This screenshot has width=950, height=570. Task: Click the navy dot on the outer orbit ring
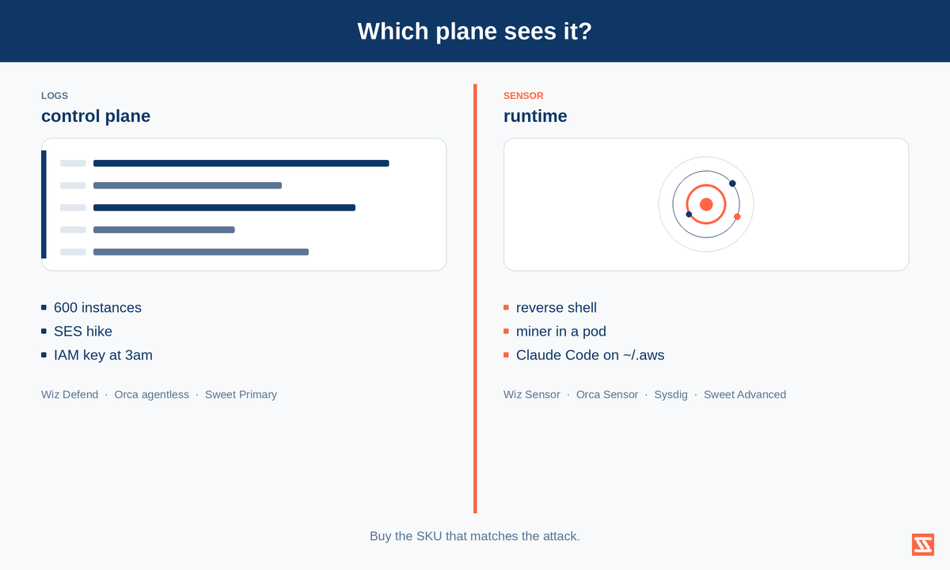pos(732,184)
